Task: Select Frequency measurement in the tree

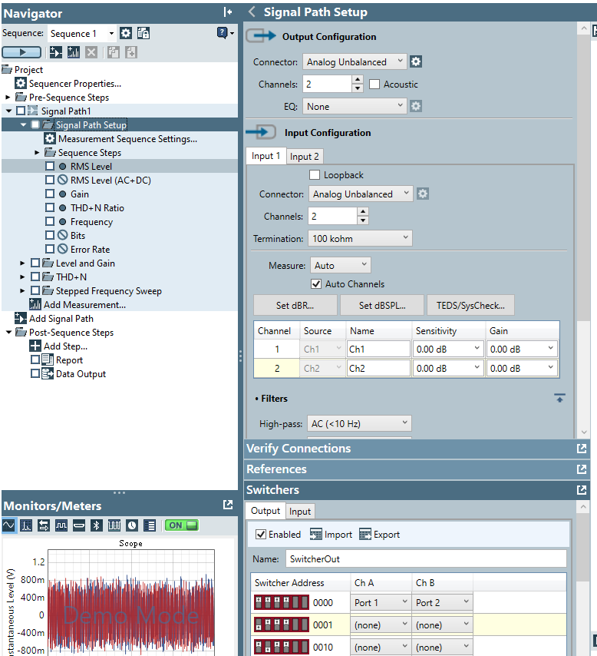Action: [91, 222]
